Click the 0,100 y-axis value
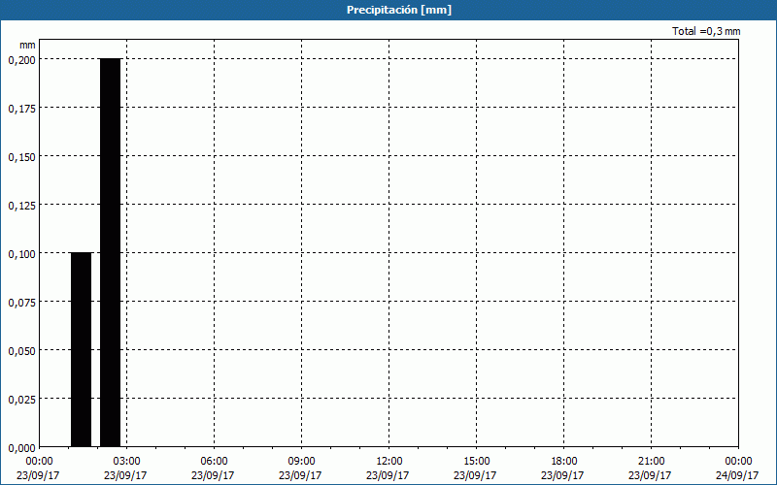 pyautogui.click(x=21, y=254)
